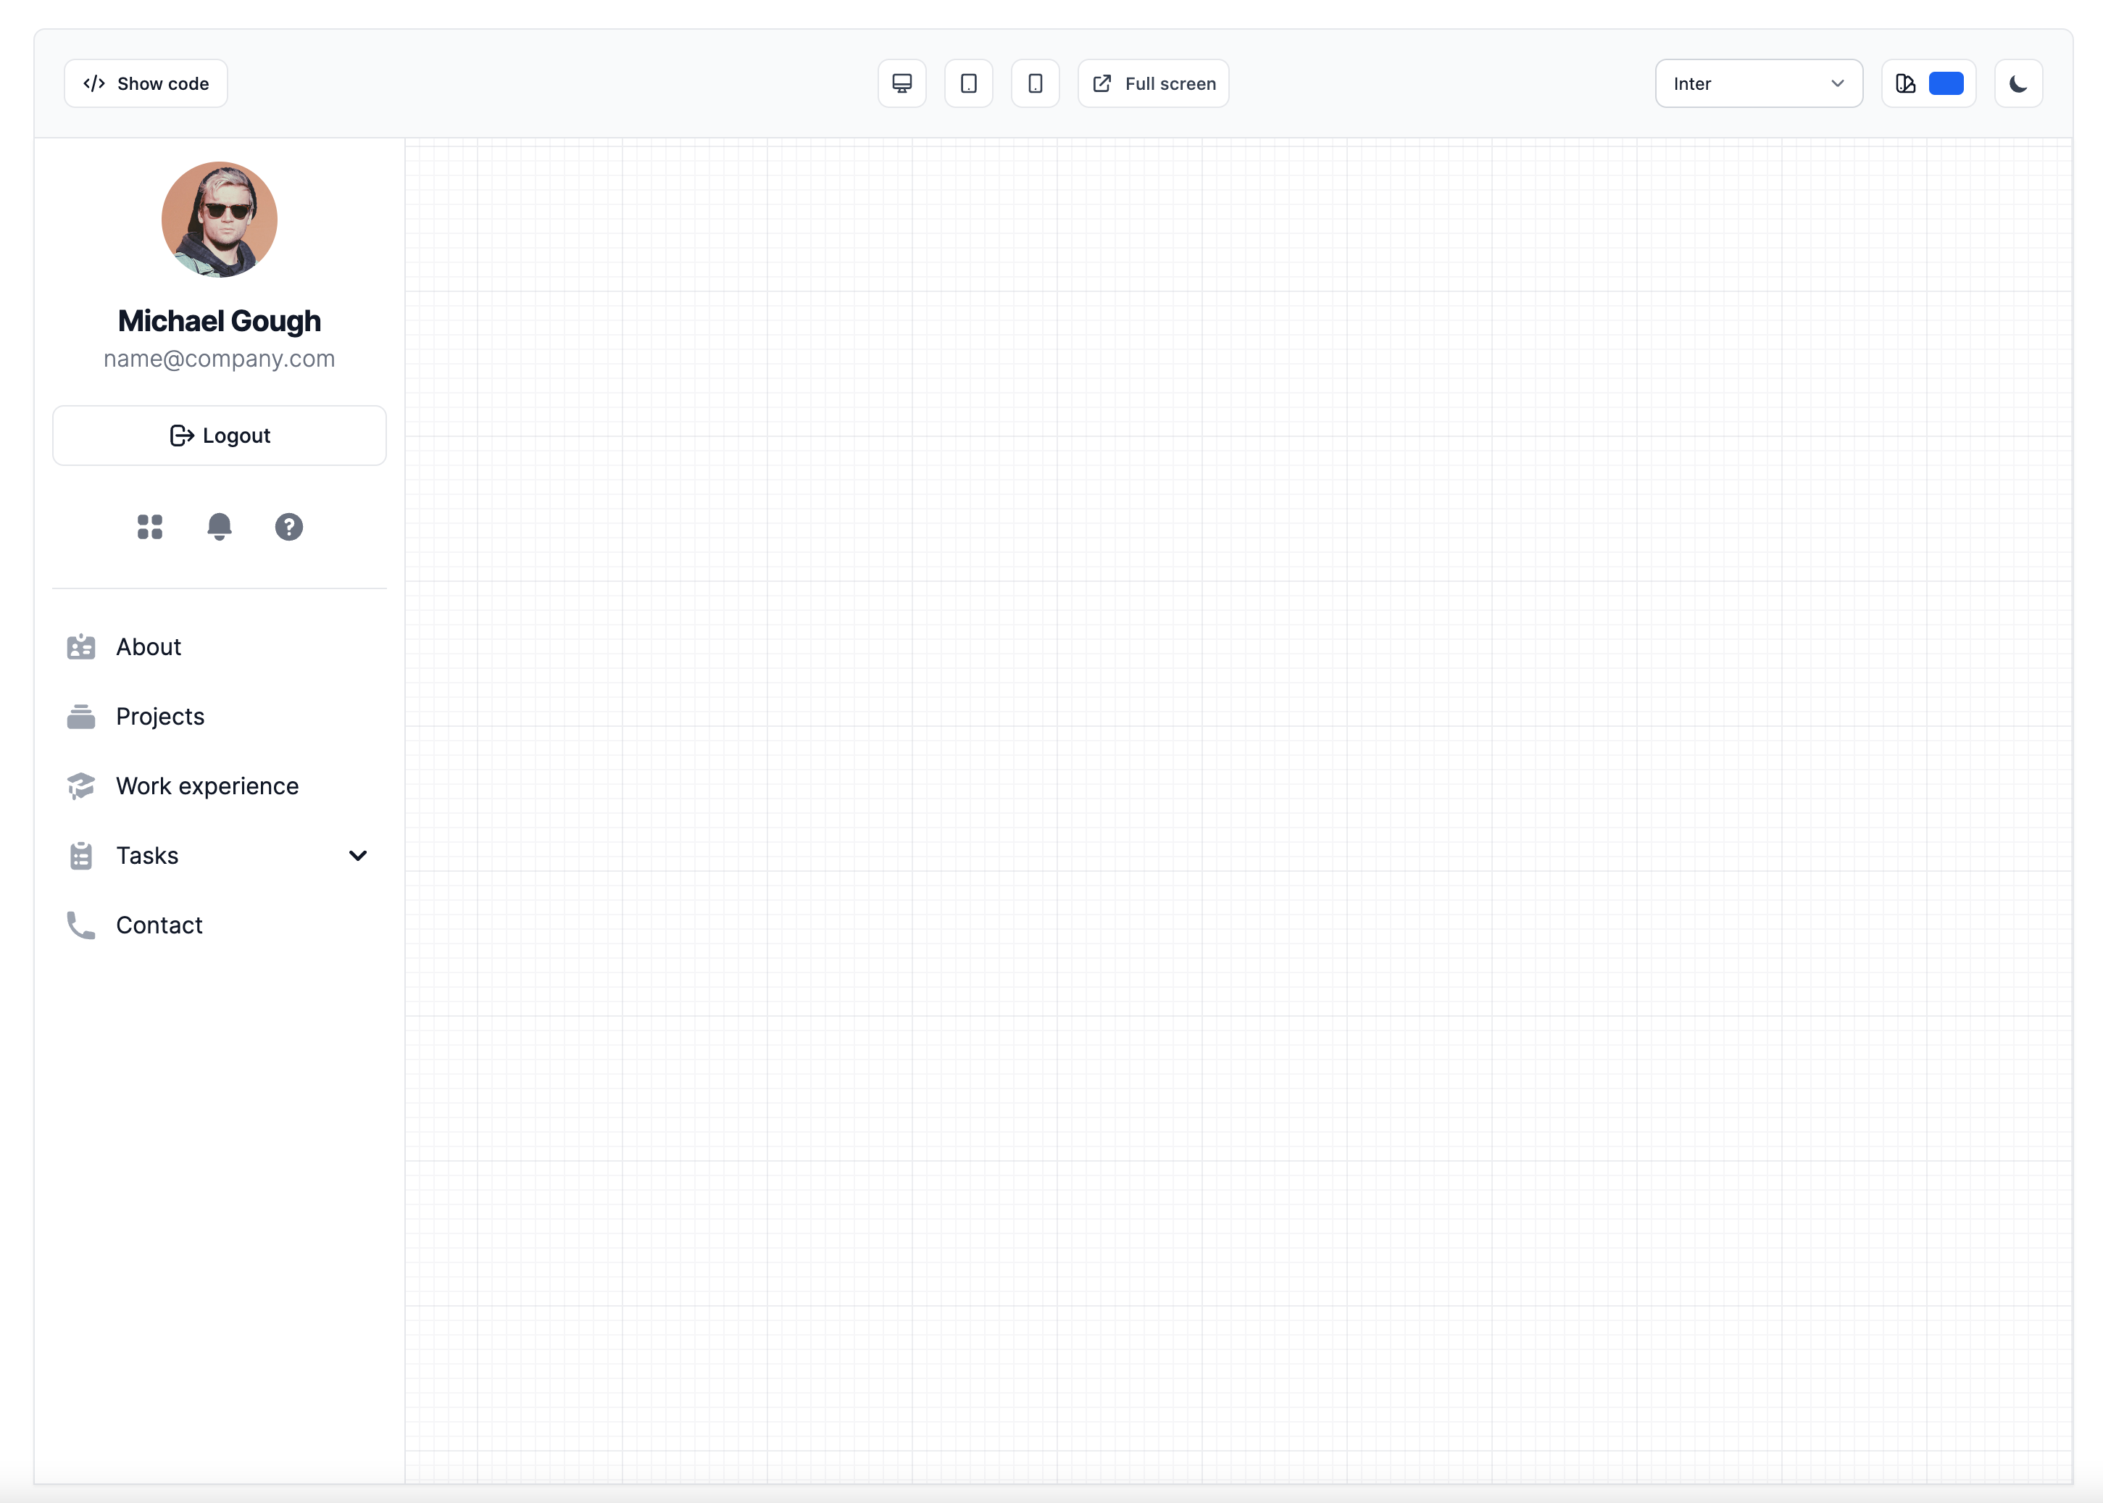
Task: Click Michael Gough's profile photo
Action: pos(218,220)
